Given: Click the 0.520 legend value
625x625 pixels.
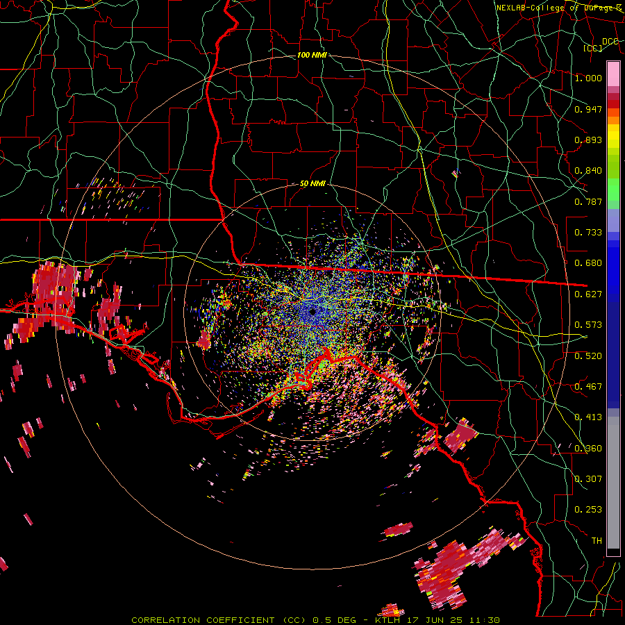Looking at the screenshot, I should [x=588, y=356].
